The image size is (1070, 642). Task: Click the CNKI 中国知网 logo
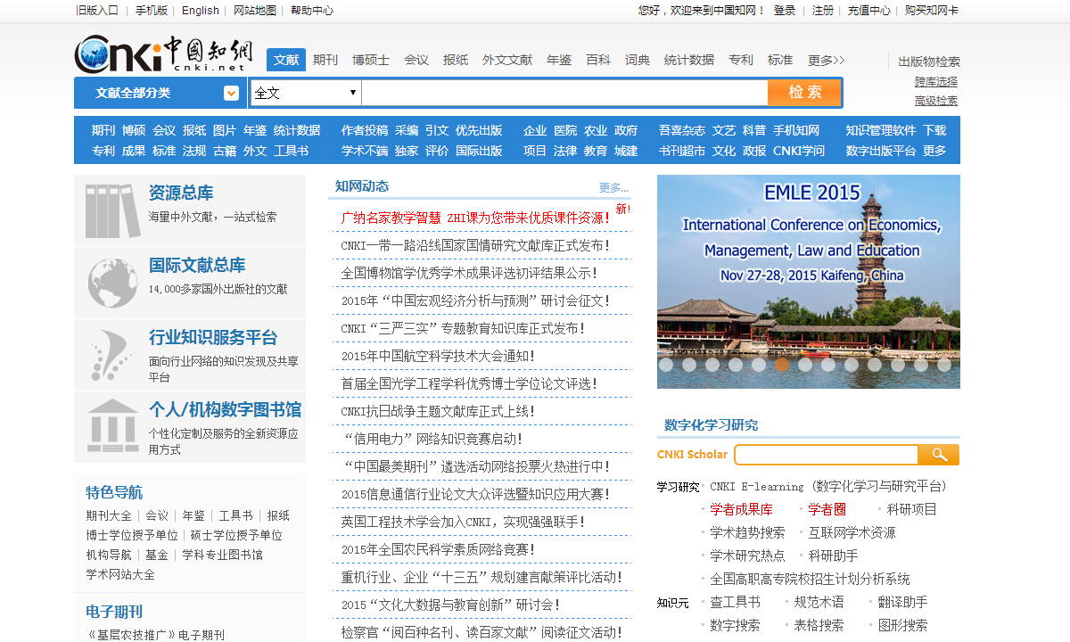[163, 54]
